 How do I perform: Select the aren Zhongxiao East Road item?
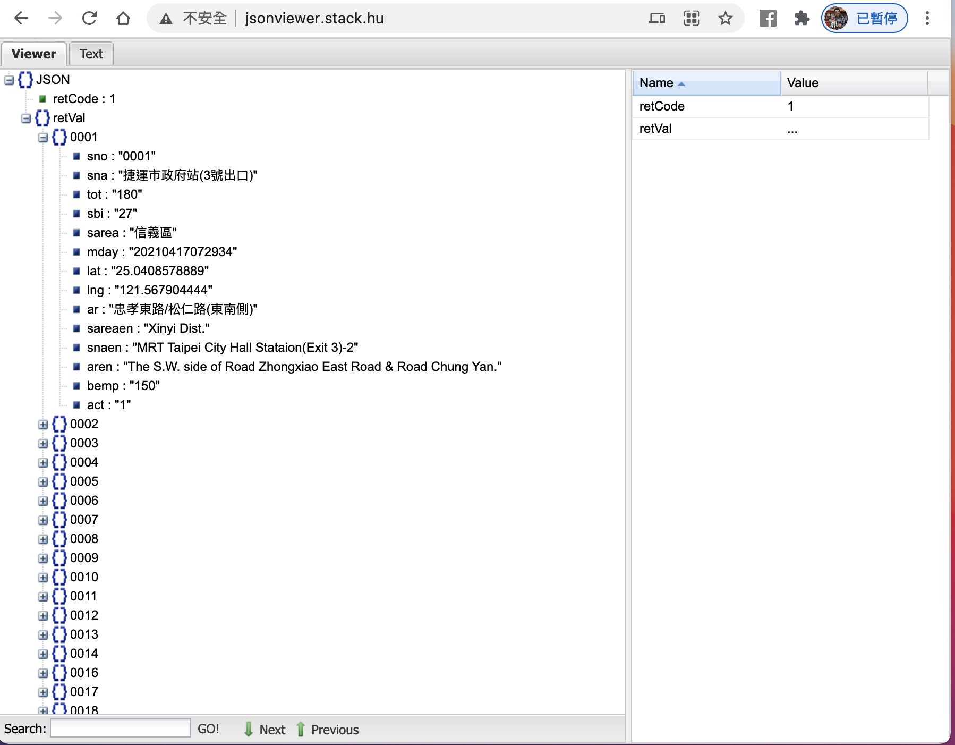294,367
